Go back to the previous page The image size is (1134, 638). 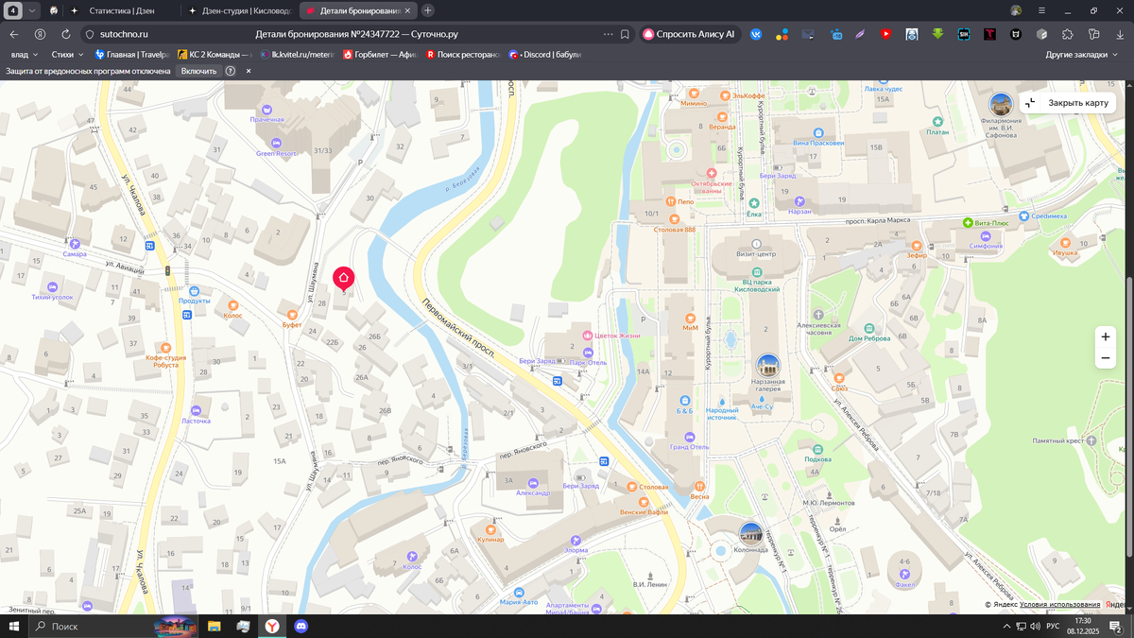tap(14, 34)
